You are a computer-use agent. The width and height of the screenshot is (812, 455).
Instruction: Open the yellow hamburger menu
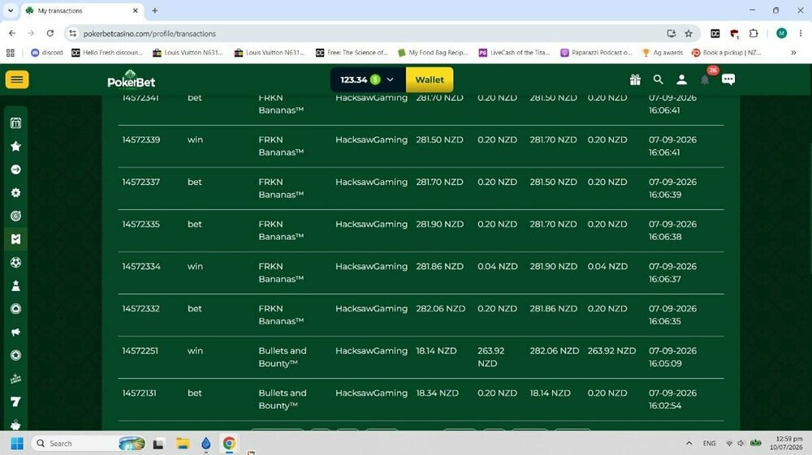(x=17, y=79)
